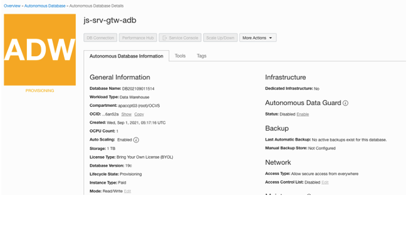Viewport: 411px width, 233px height.
Task: Click the Scale Up/Down button
Action: click(220, 37)
